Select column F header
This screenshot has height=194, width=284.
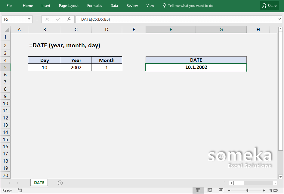tap(171, 30)
